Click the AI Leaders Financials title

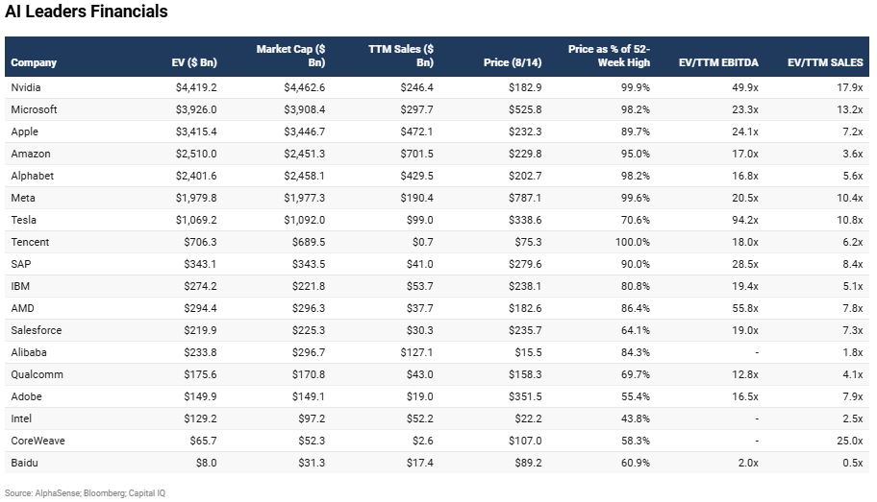(87, 12)
